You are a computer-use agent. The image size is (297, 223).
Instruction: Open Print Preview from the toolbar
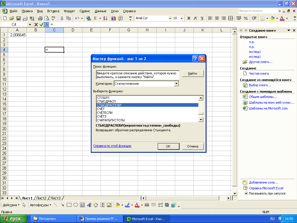(x=47, y=18)
